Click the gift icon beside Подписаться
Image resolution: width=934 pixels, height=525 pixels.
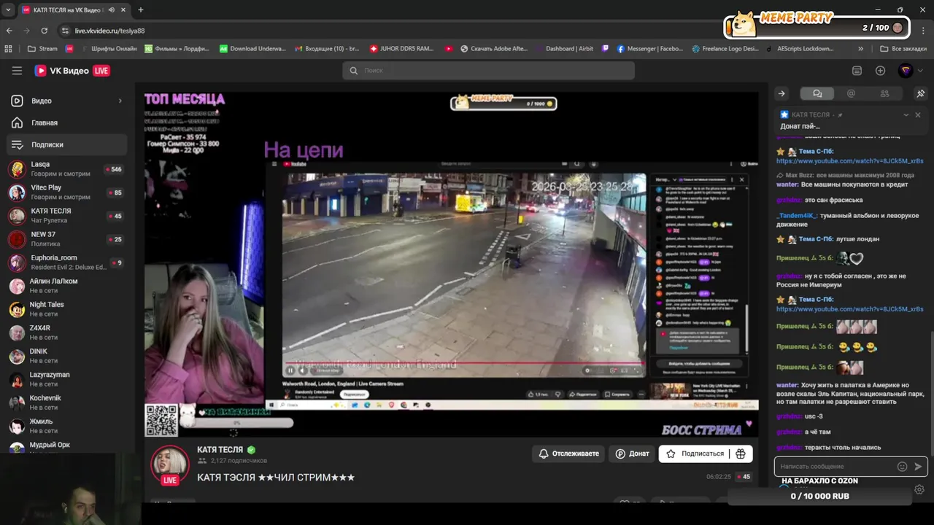741,454
